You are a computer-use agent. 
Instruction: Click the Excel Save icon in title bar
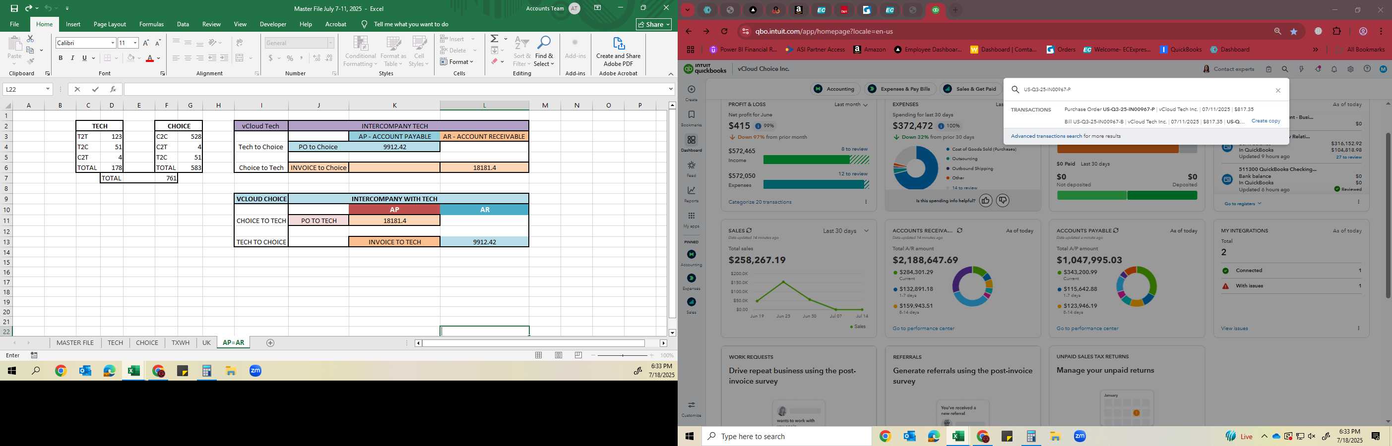[x=14, y=8]
